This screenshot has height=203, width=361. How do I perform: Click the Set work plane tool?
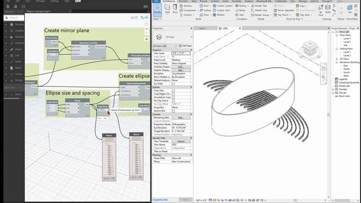350,9
